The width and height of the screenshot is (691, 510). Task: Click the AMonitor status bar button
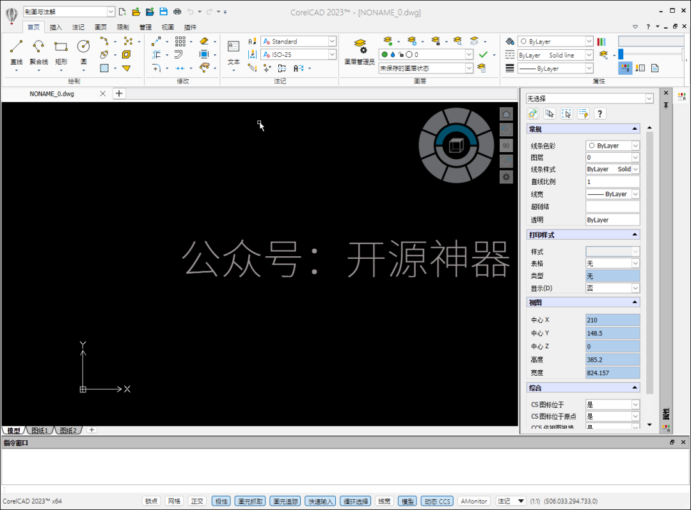coord(473,501)
